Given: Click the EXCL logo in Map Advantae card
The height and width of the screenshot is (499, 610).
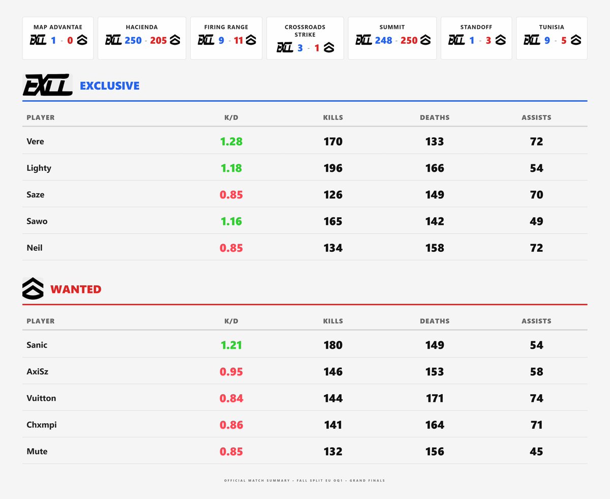Looking at the screenshot, I should [x=38, y=40].
